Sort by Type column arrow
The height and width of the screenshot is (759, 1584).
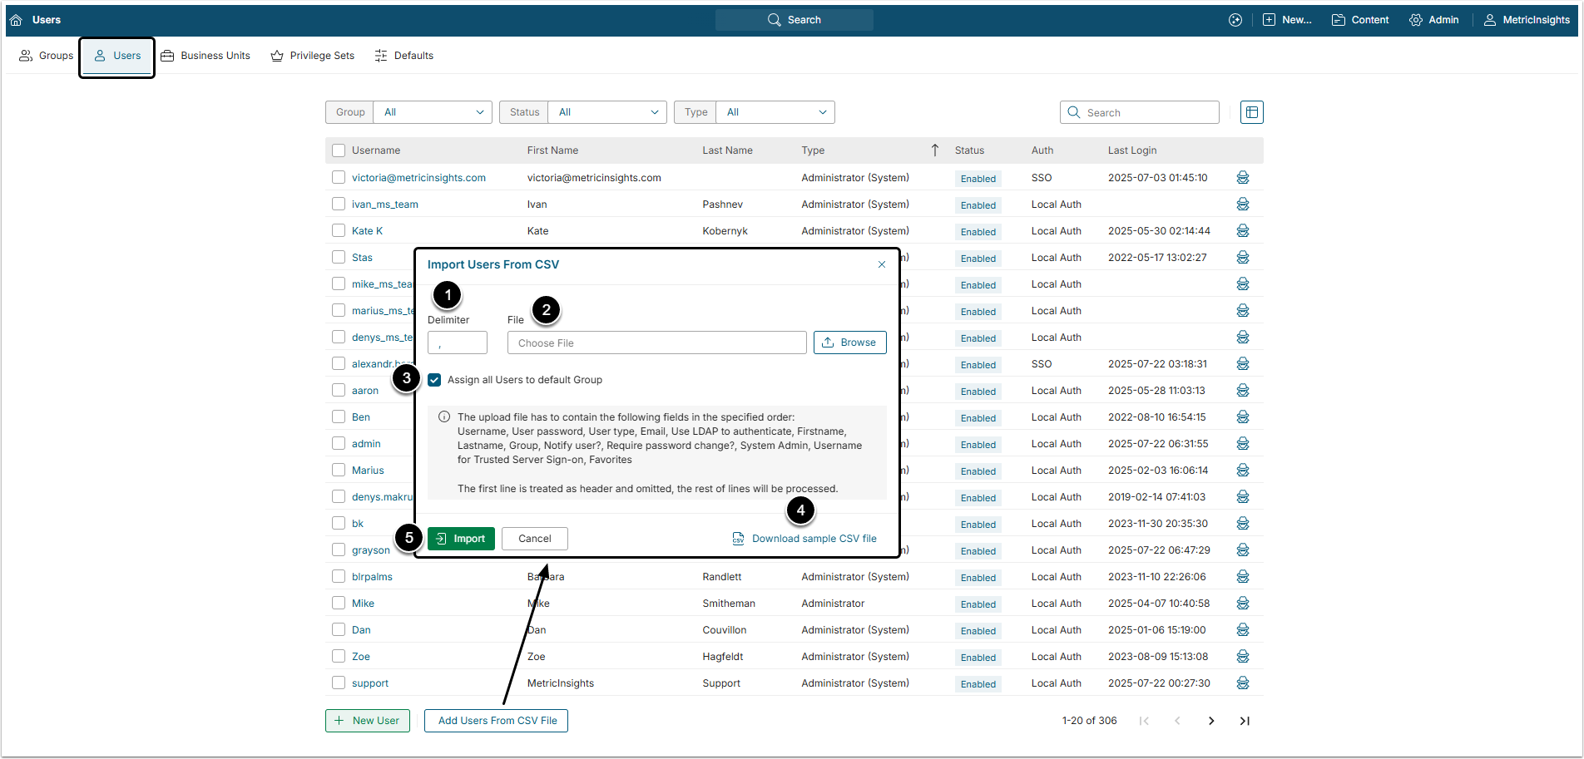934,150
